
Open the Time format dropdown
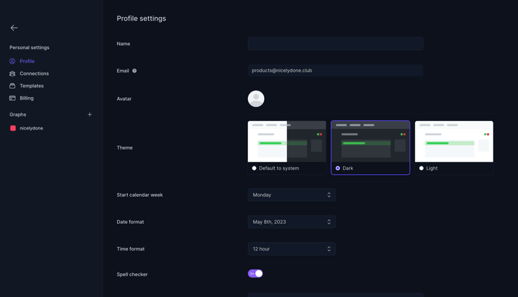[x=291, y=249]
